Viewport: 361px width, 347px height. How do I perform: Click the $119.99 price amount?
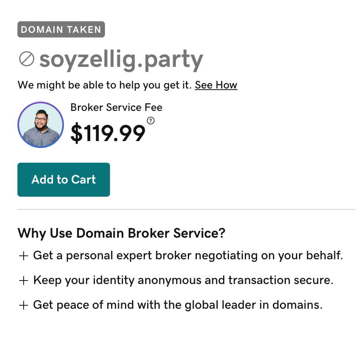click(x=108, y=134)
